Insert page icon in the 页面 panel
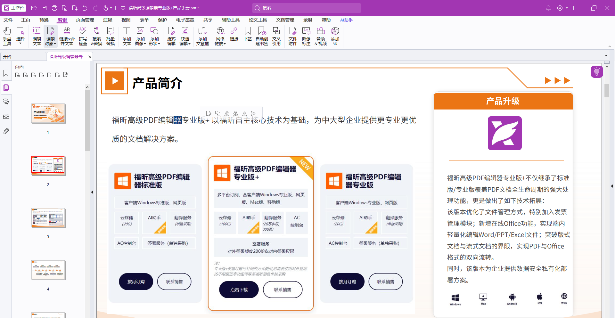 tap(49, 75)
